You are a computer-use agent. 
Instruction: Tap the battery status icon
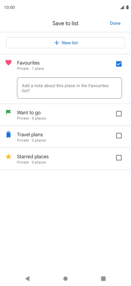127,7
